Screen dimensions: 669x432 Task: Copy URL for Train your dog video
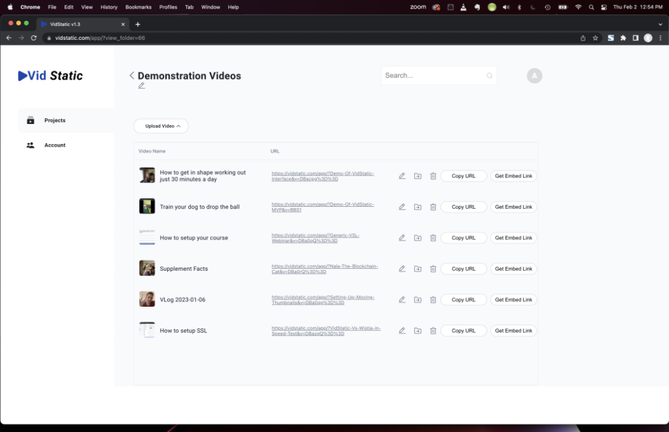[x=463, y=207]
